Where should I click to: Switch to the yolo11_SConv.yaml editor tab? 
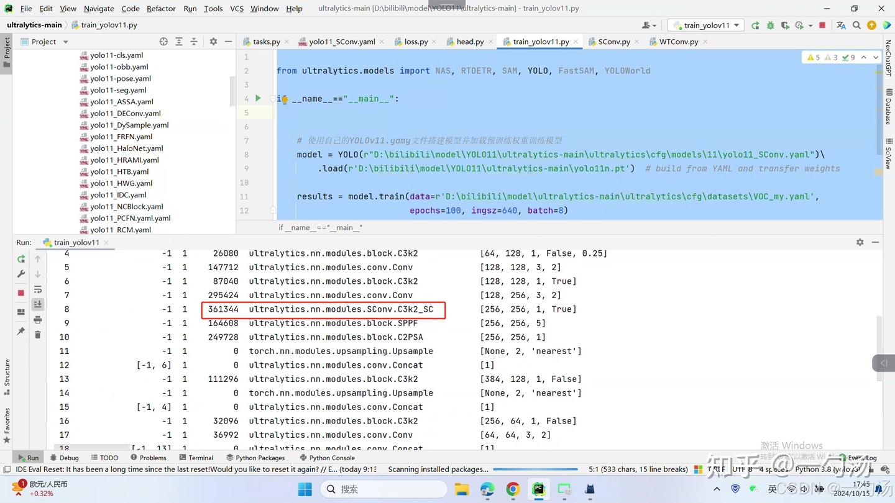tap(342, 42)
